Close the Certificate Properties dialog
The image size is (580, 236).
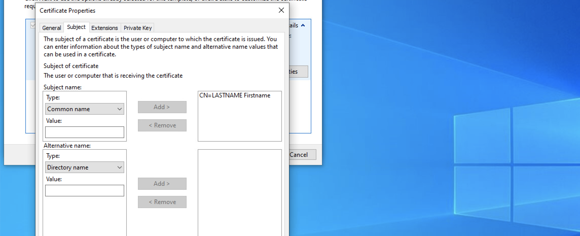pos(281,11)
